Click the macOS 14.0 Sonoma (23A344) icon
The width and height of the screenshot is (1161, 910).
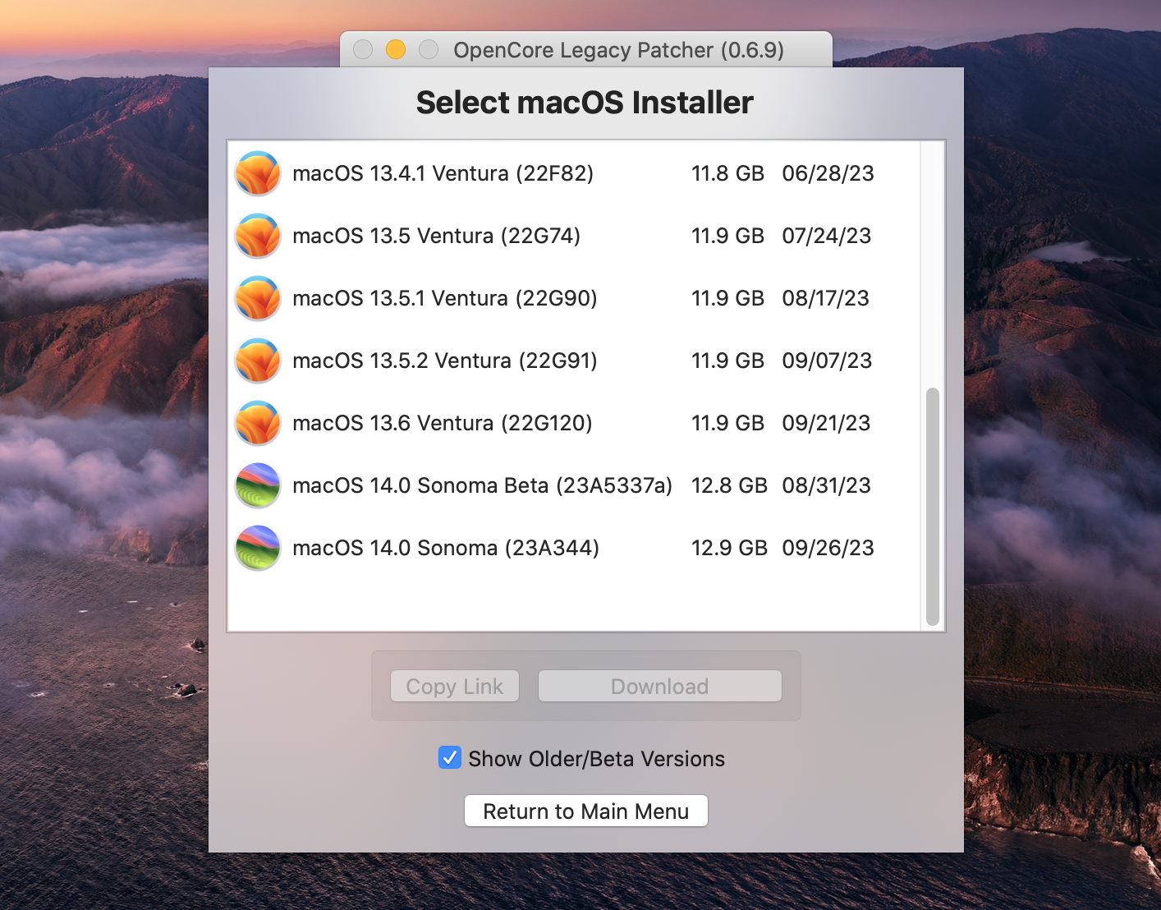click(x=258, y=548)
